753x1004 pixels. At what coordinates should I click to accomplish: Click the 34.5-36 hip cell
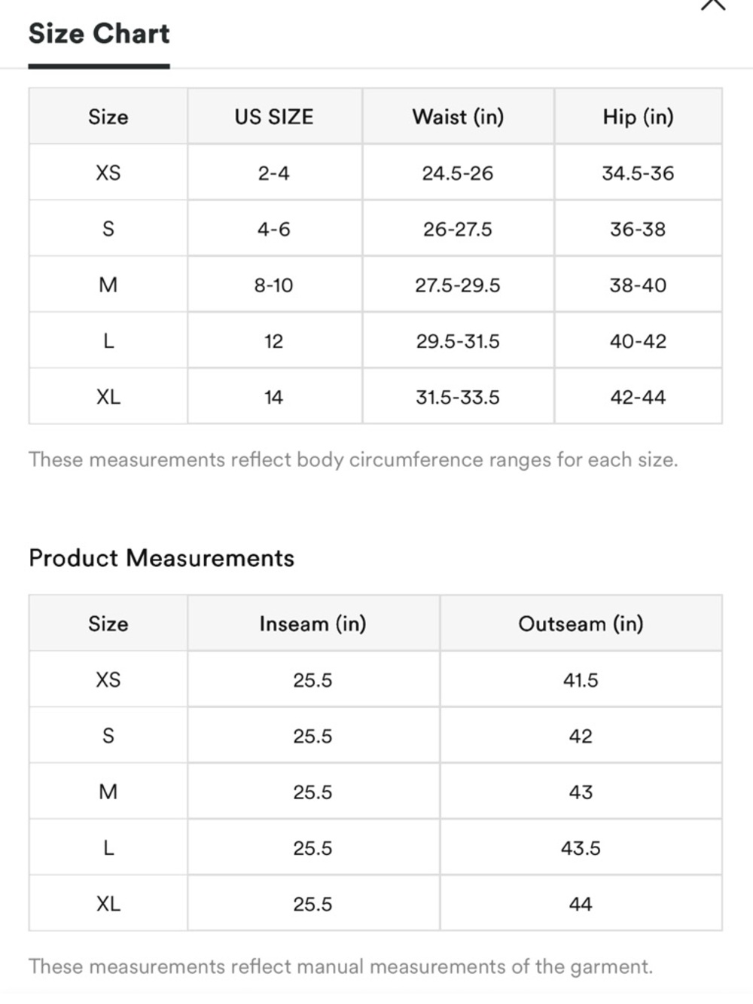coord(638,173)
